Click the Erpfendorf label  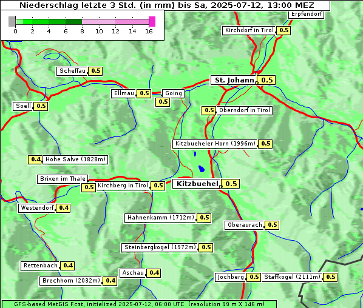pyautogui.click(x=306, y=15)
